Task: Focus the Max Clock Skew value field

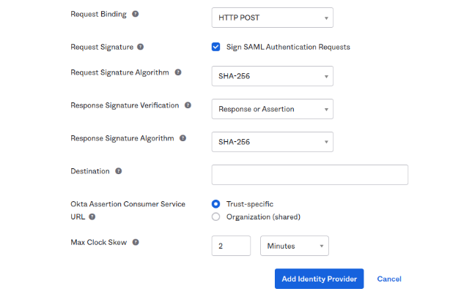Action: pyautogui.click(x=231, y=246)
